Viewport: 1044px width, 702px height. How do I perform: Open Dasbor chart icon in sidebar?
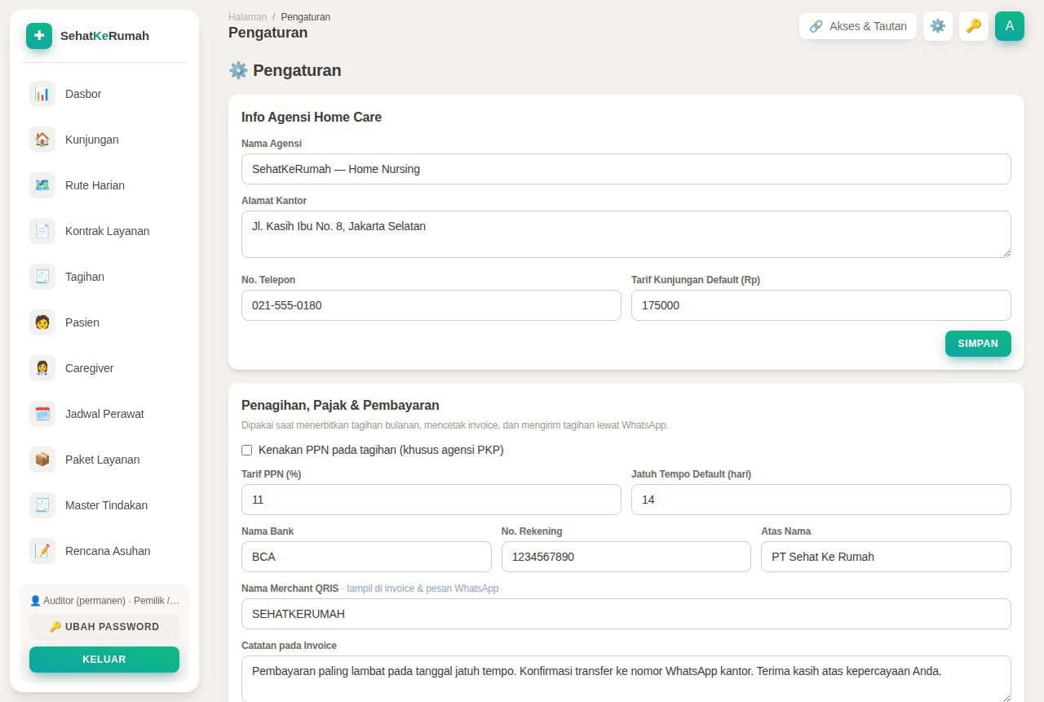[42, 94]
